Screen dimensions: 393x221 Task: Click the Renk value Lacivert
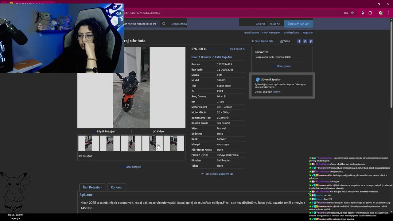click(222, 139)
